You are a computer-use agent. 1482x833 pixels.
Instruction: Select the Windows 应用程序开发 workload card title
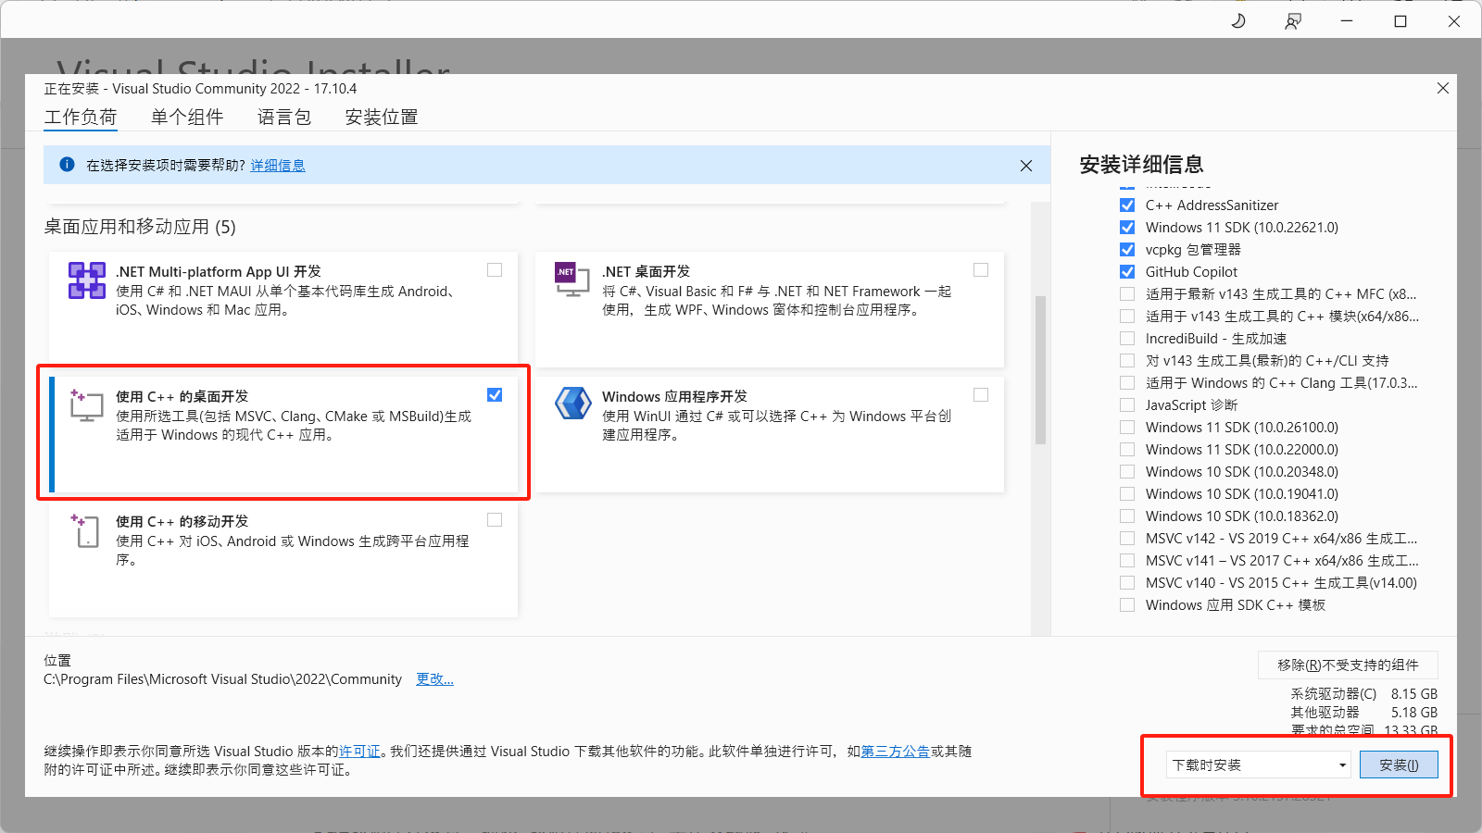tap(674, 396)
